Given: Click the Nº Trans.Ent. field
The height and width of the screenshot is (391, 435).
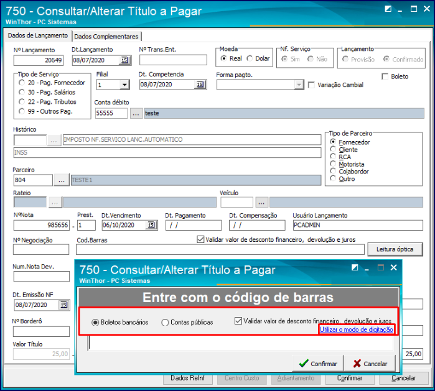Looking at the screenshot, I should coord(173,60).
